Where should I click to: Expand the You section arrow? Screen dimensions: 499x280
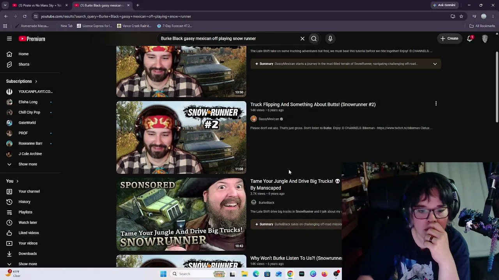click(17, 181)
